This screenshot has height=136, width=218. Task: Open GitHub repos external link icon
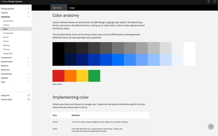tap(29, 99)
